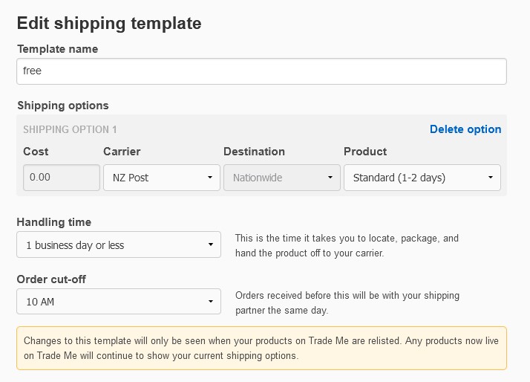Delete shipping option 1
Image resolution: width=530 pixels, height=382 pixels.
pyautogui.click(x=465, y=129)
